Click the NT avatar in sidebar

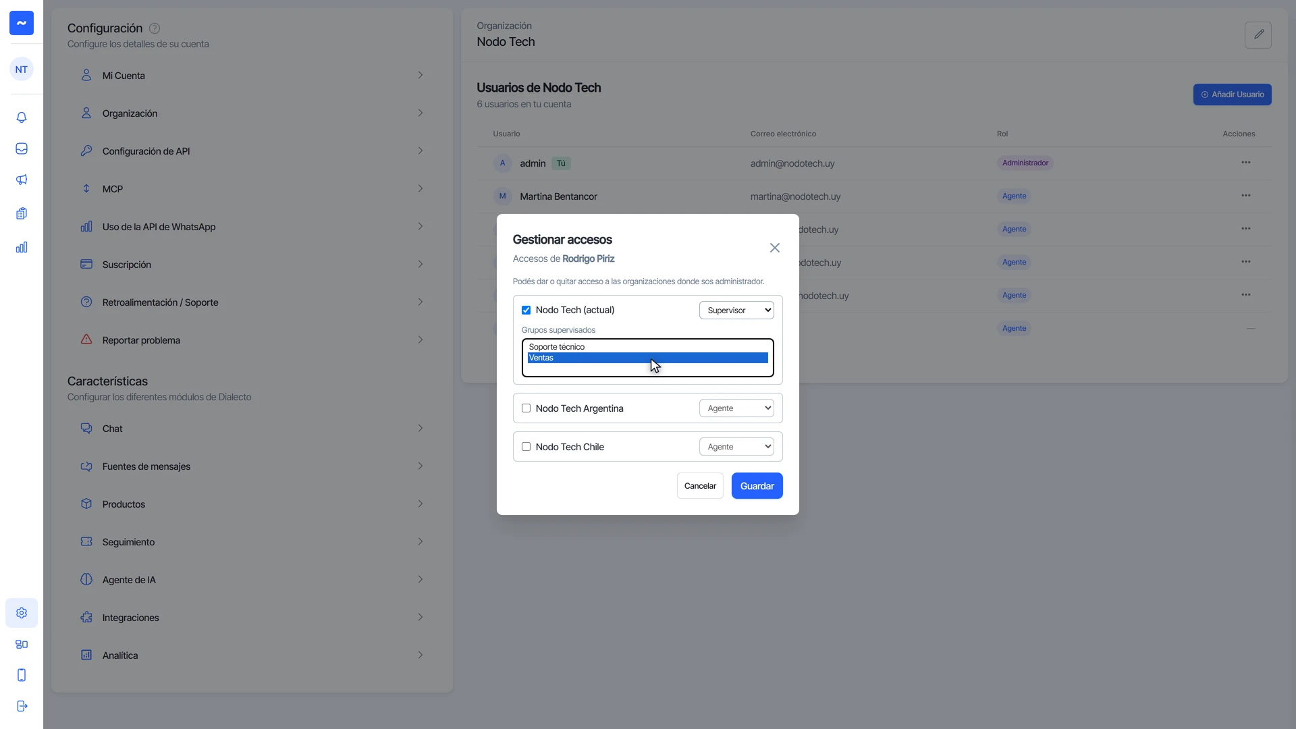[x=22, y=70]
